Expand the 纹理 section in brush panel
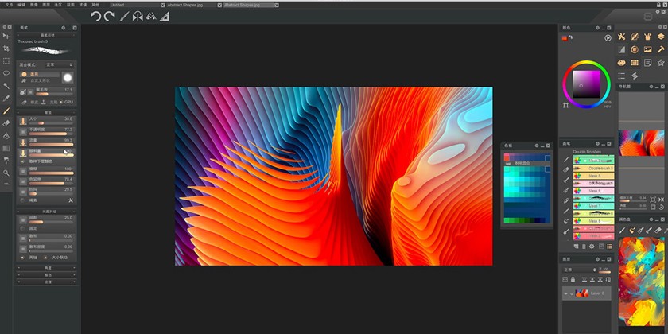668x334 pixels. [x=47, y=282]
